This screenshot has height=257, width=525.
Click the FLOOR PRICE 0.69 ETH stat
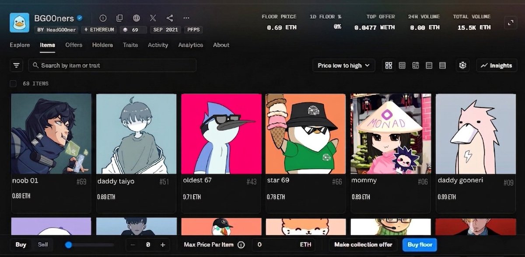pos(279,22)
